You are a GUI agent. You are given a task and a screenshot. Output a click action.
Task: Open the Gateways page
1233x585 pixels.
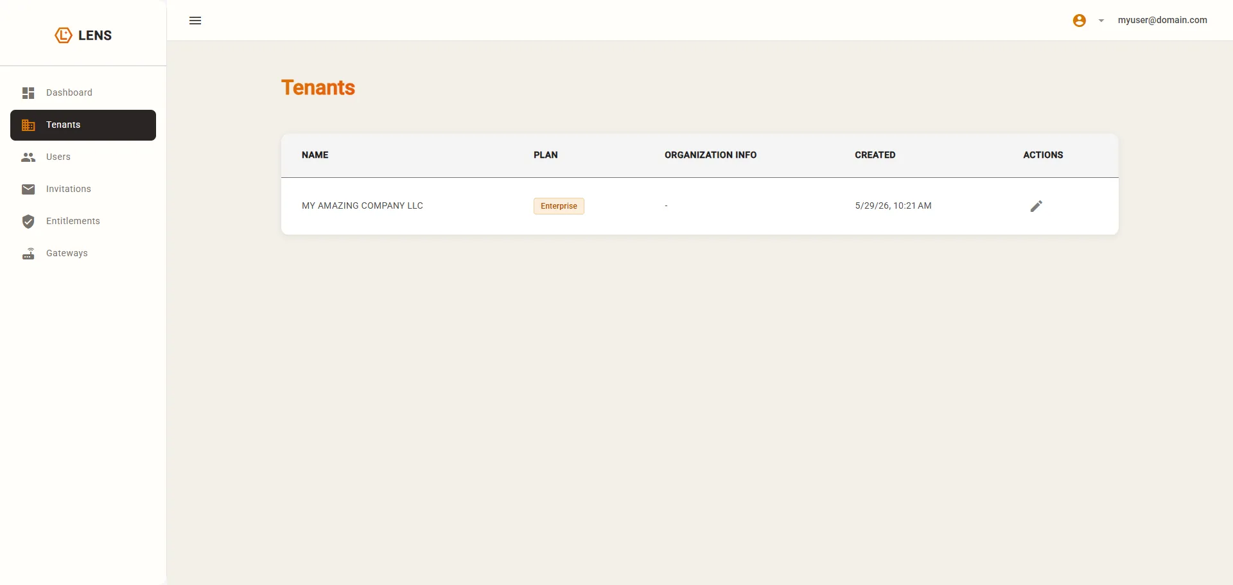coord(83,254)
